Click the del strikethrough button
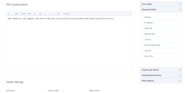Screen dimensions: 185x93 [30, 14]
